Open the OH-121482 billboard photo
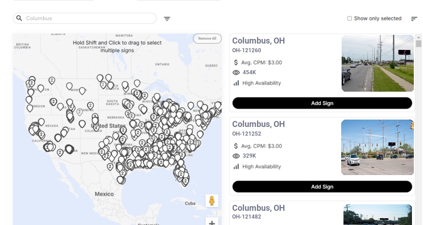 click(x=377, y=214)
